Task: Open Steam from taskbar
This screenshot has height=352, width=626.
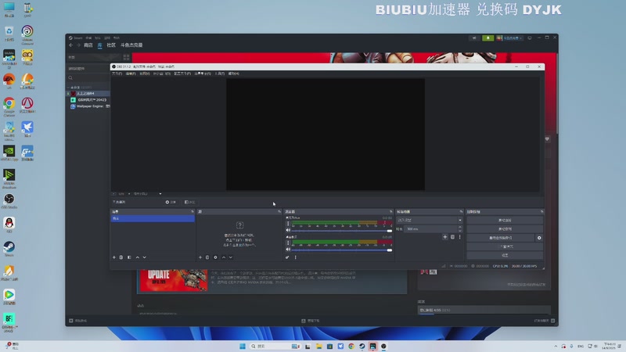Action: pyautogui.click(x=362, y=346)
